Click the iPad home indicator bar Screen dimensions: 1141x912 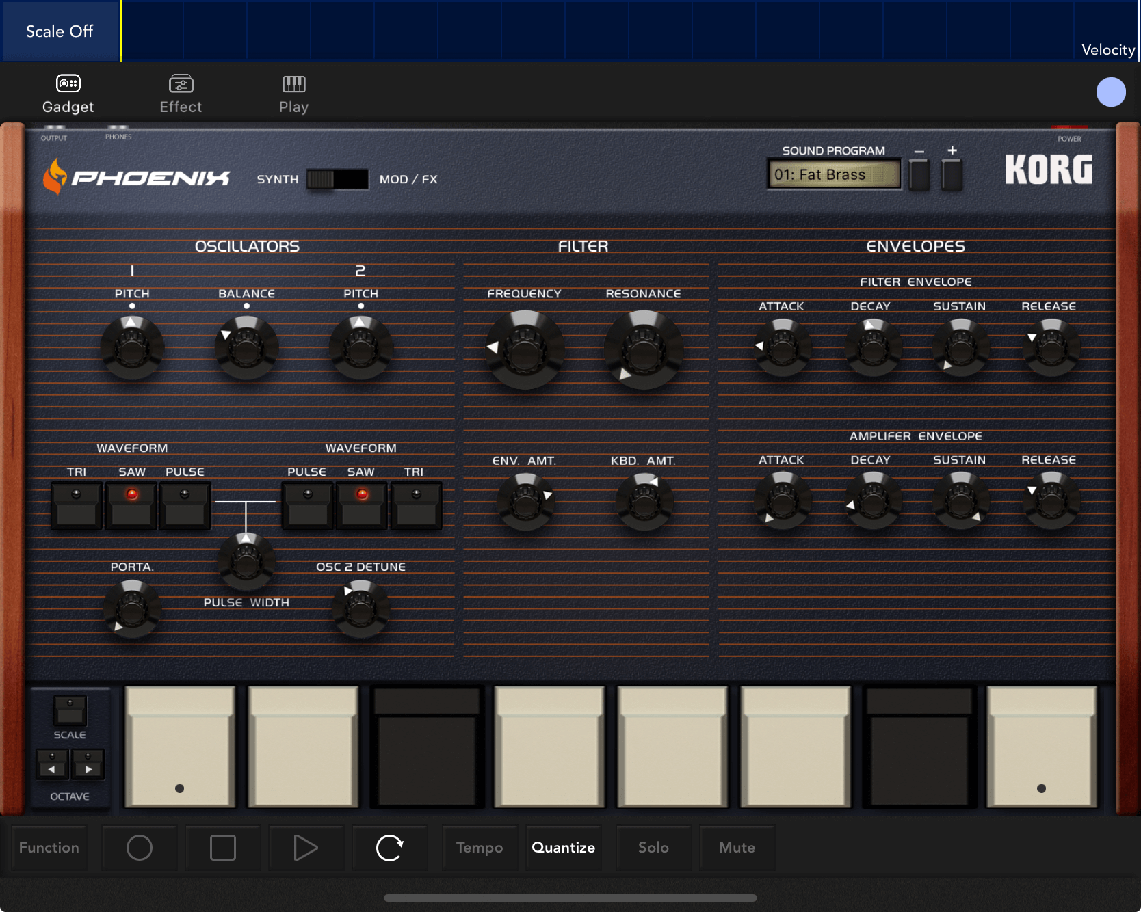coord(570,898)
